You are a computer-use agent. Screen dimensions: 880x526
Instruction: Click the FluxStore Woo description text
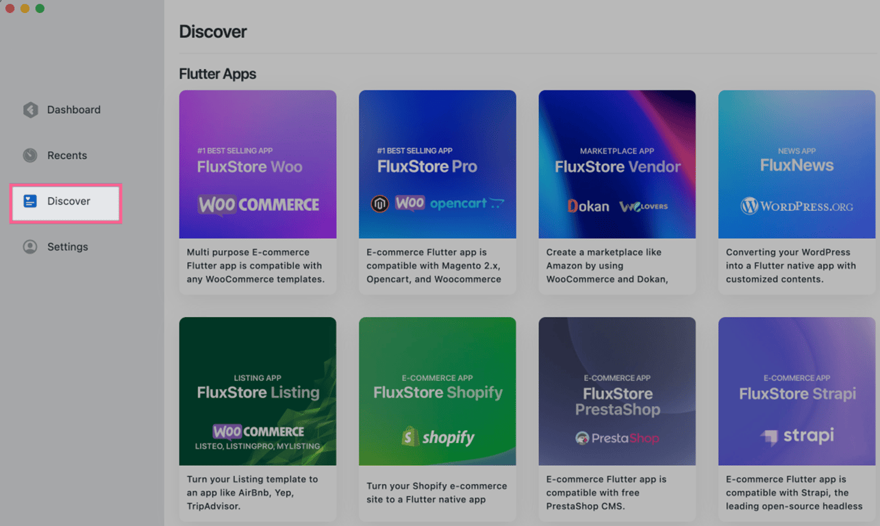[255, 266]
